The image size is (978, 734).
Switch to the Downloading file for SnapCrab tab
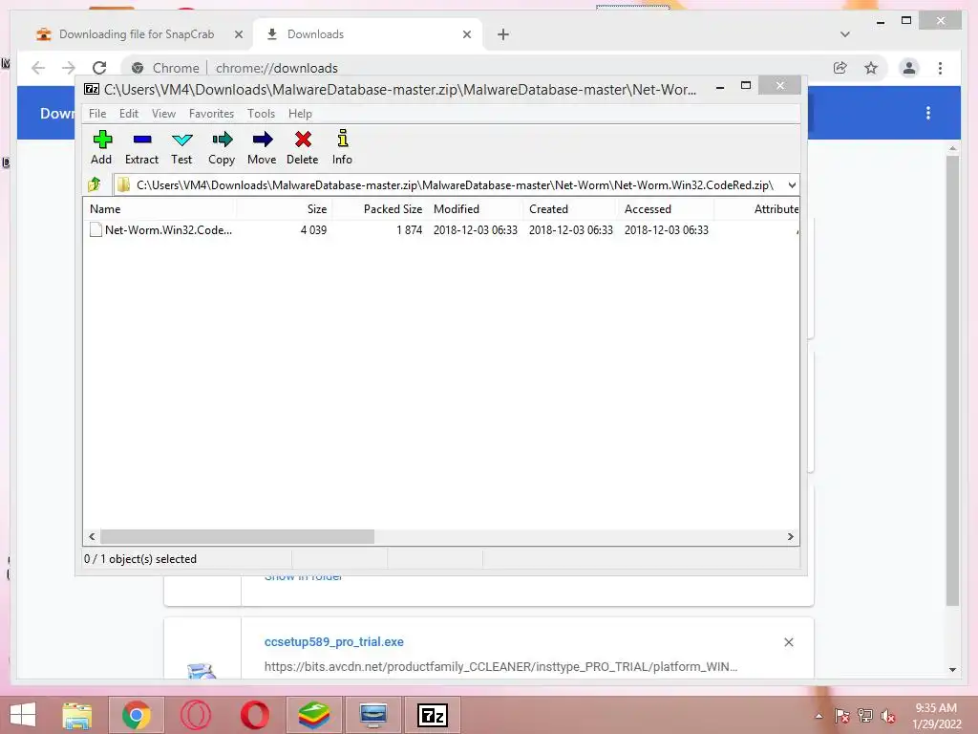click(x=136, y=34)
